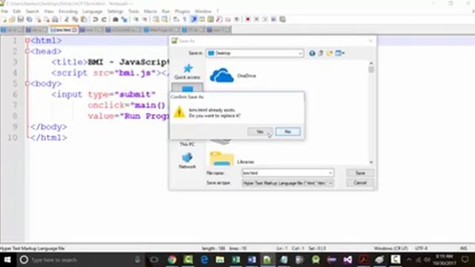
Task: Select Quick access in the places bar
Action: click(187, 72)
